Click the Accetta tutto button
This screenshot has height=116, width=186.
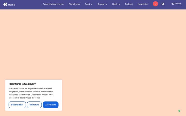(51, 105)
